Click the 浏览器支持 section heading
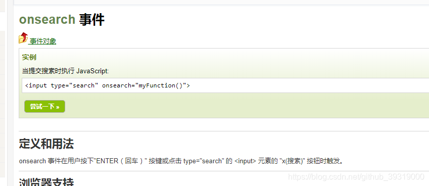The height and width of the screenshot is (186, 429). pos(46,181)
